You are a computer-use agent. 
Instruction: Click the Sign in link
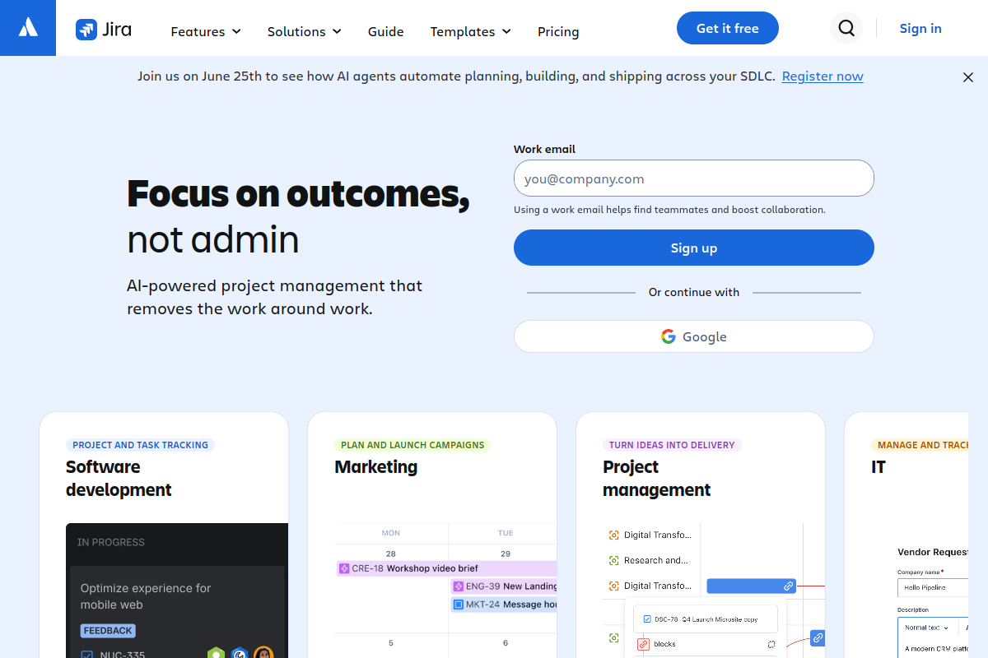tap(920, 28)
